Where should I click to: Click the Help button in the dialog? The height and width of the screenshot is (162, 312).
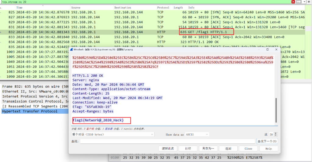pos(268,149)
